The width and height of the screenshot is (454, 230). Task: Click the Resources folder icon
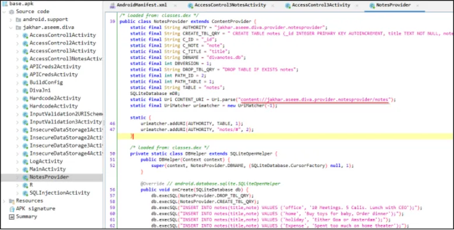point(12,201)
